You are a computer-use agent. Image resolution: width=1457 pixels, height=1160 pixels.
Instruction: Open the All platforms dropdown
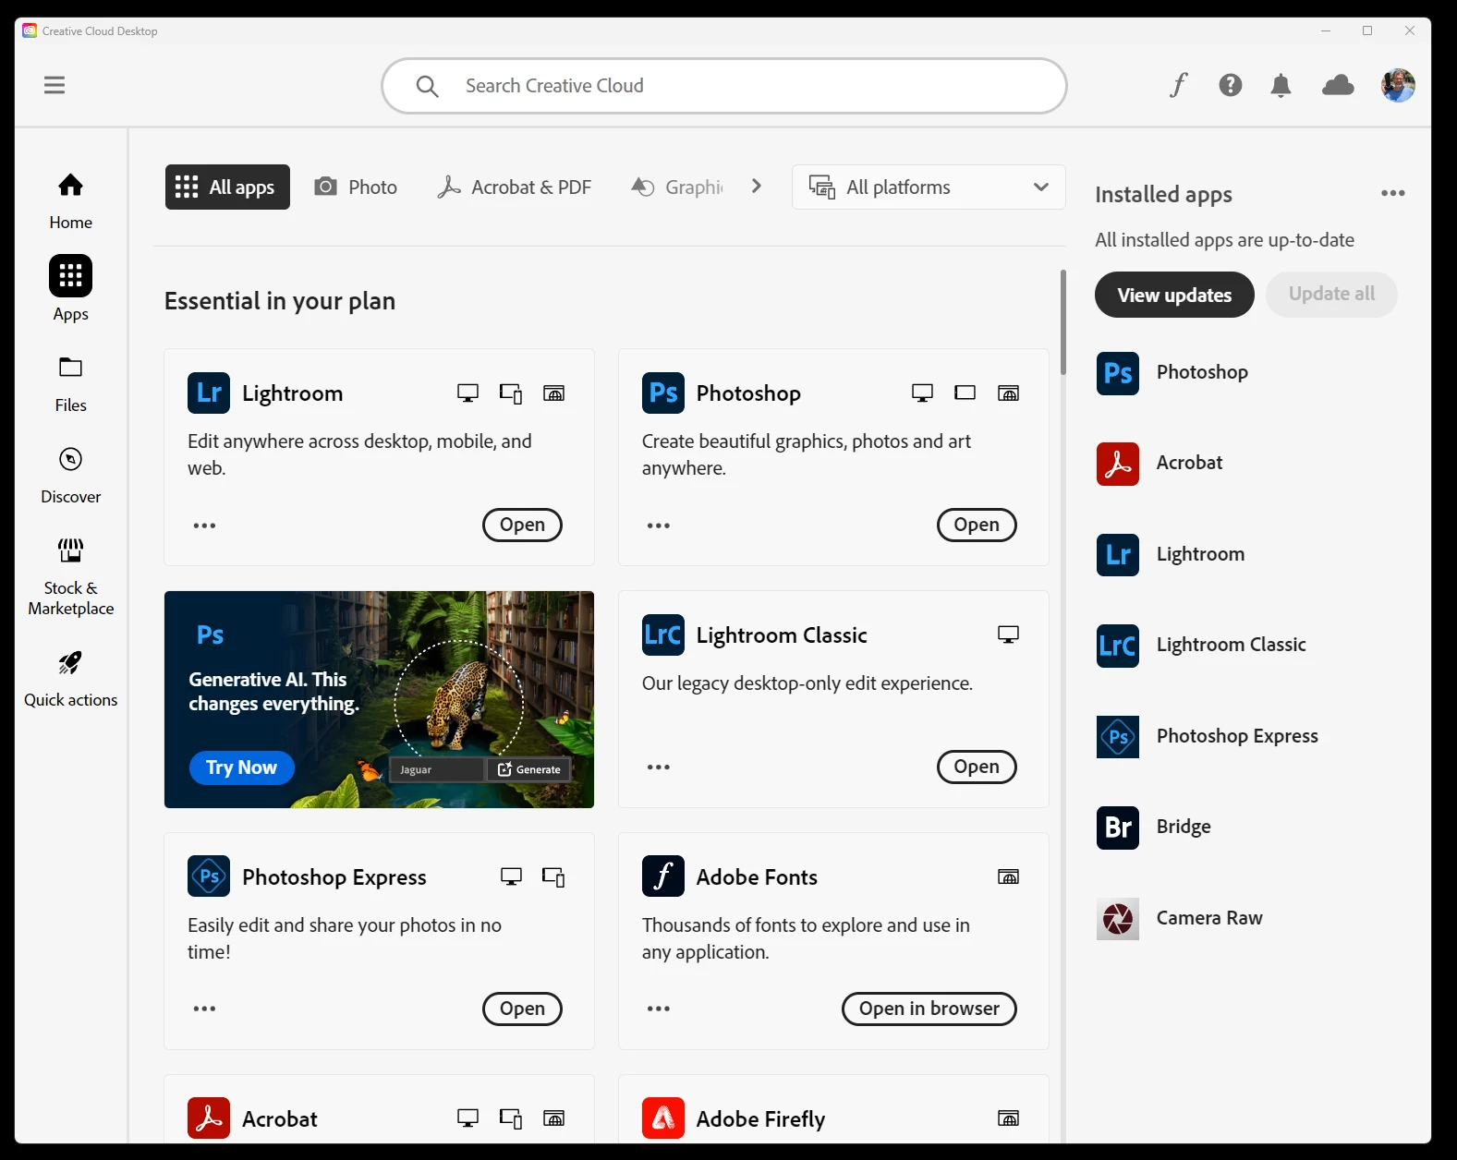pos(929,187)
